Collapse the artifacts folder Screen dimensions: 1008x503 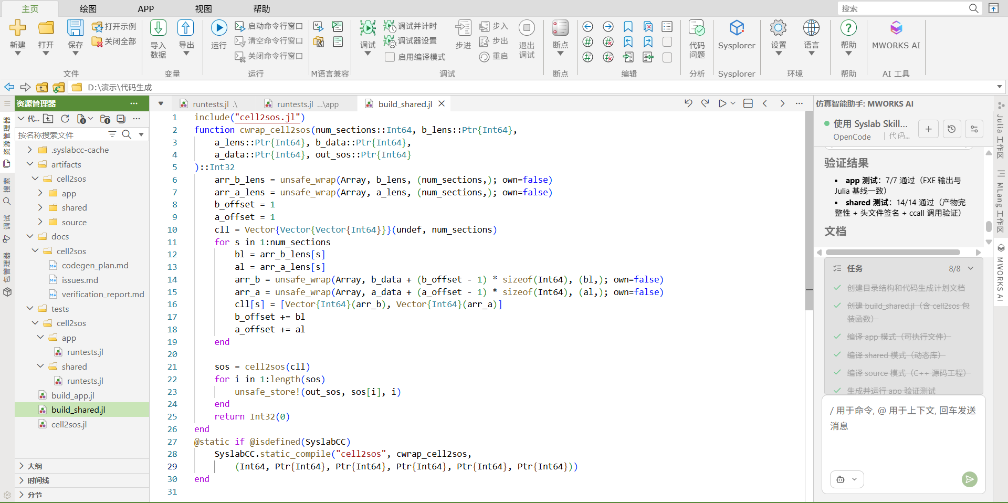[x=30, y=164]
